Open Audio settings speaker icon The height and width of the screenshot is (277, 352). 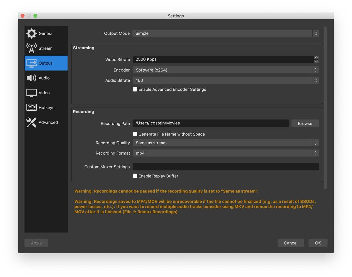pyautogui.click(x=31, y=78)
